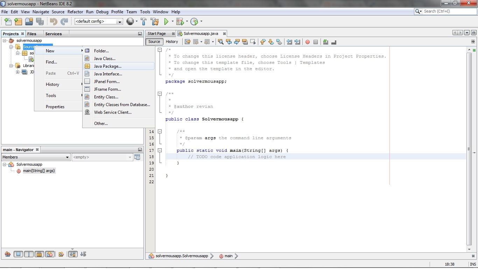478x275 pixels.
Task: Toggle Show Inherited Members in Navigator toolbar
Action: [8, 254]
